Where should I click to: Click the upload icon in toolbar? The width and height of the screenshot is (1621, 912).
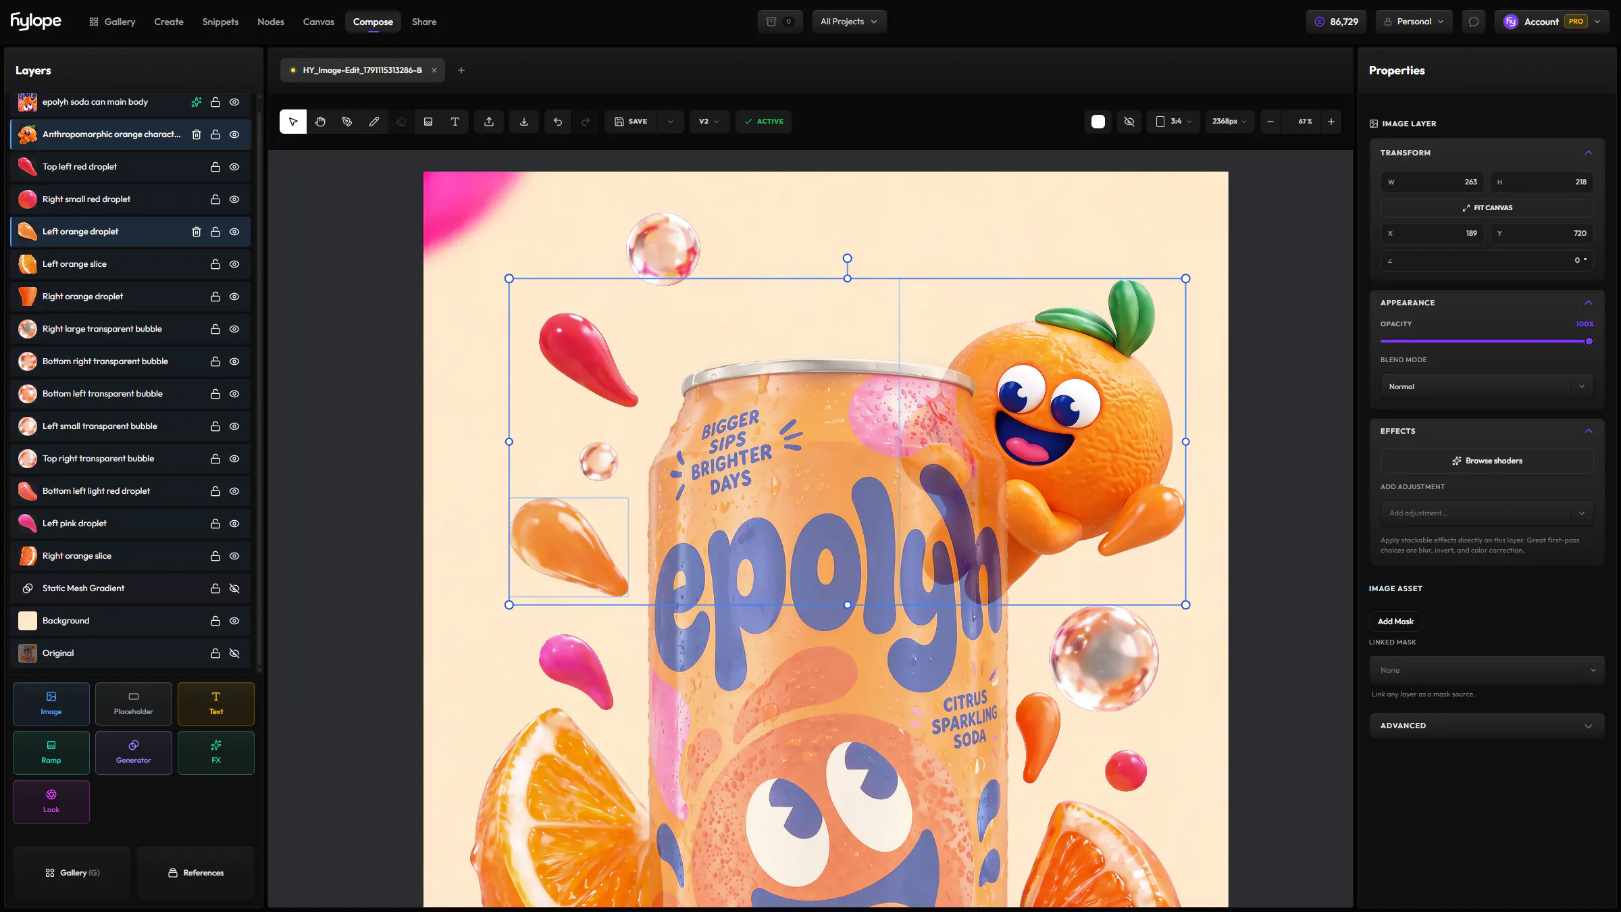489,122
